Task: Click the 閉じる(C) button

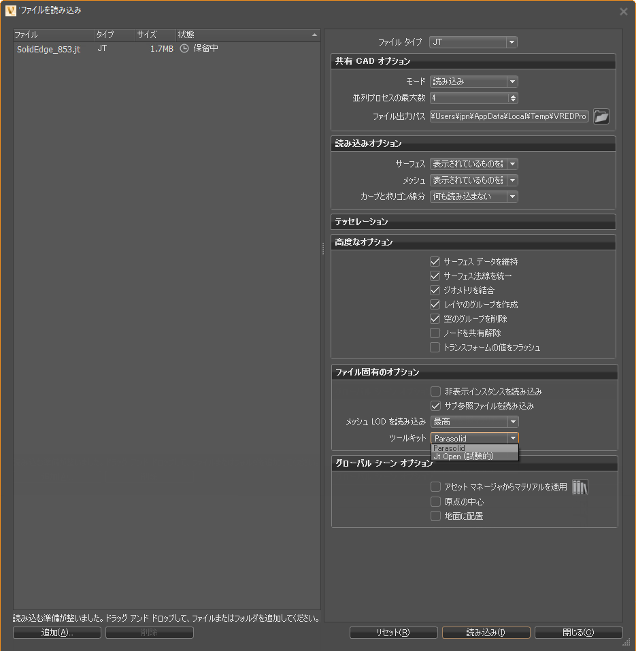Action: 579,633
